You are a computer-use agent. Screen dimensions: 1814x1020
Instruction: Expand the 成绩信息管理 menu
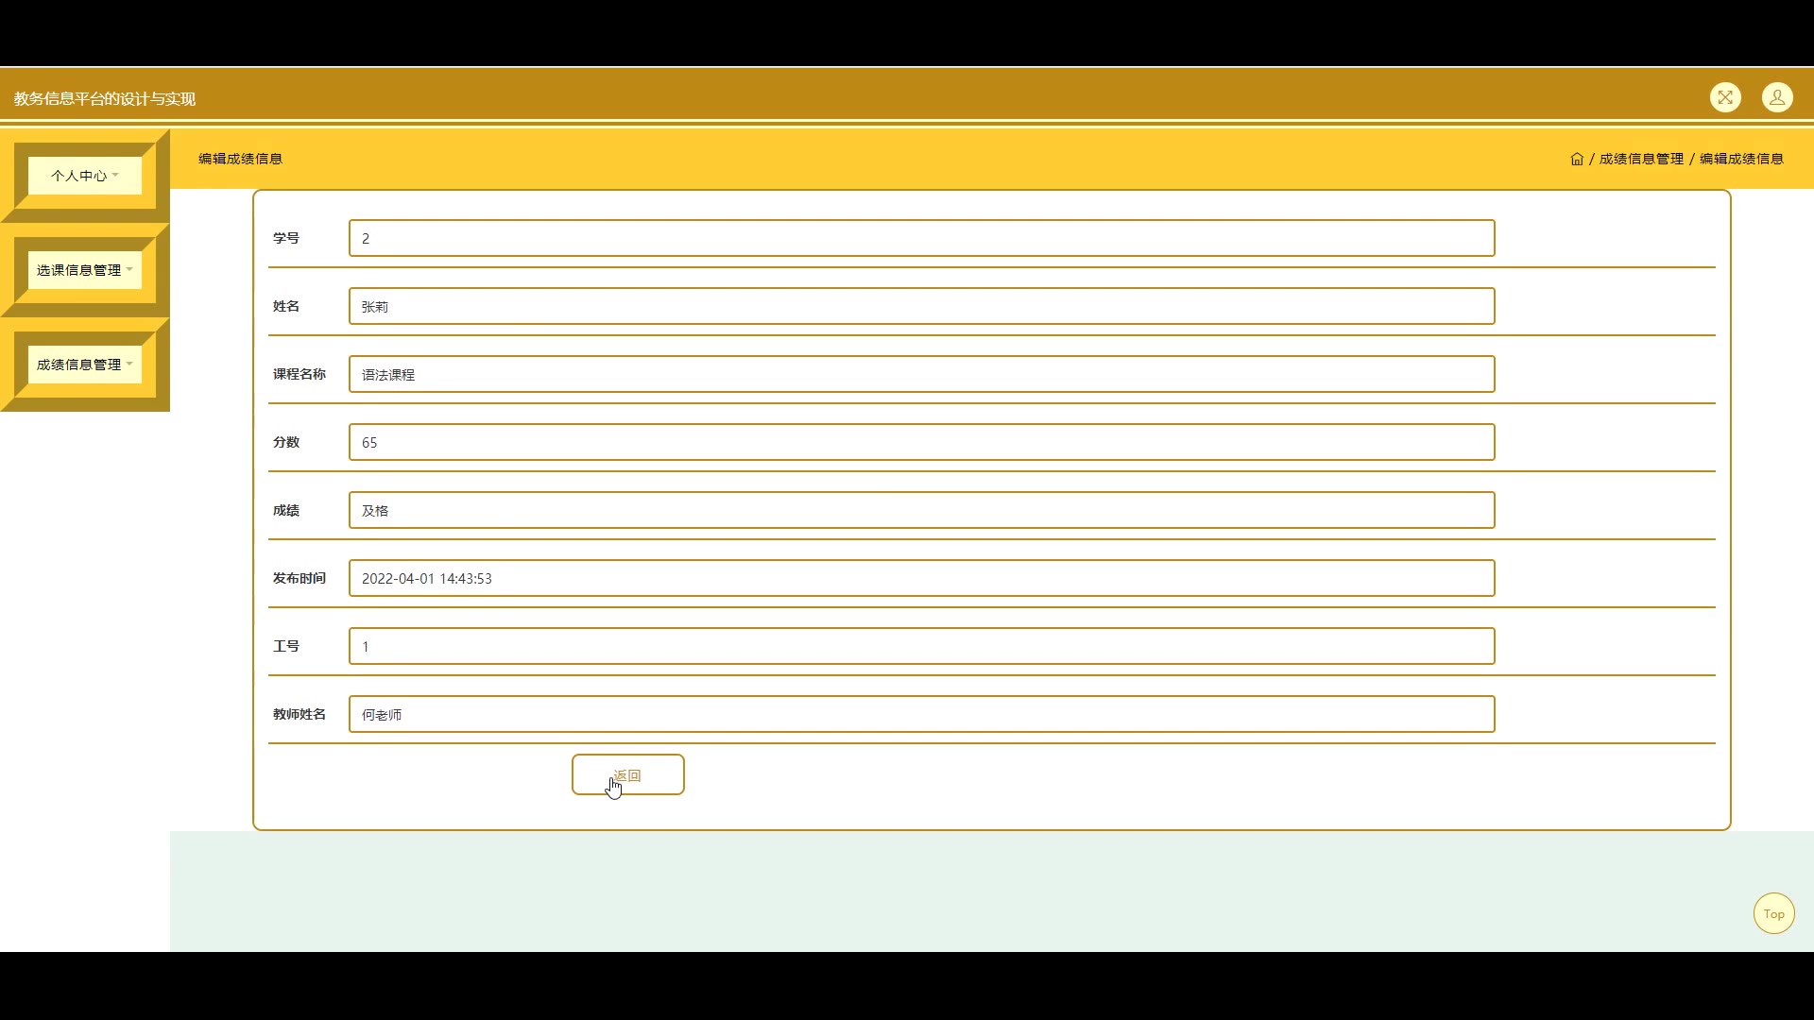[85, 365]
